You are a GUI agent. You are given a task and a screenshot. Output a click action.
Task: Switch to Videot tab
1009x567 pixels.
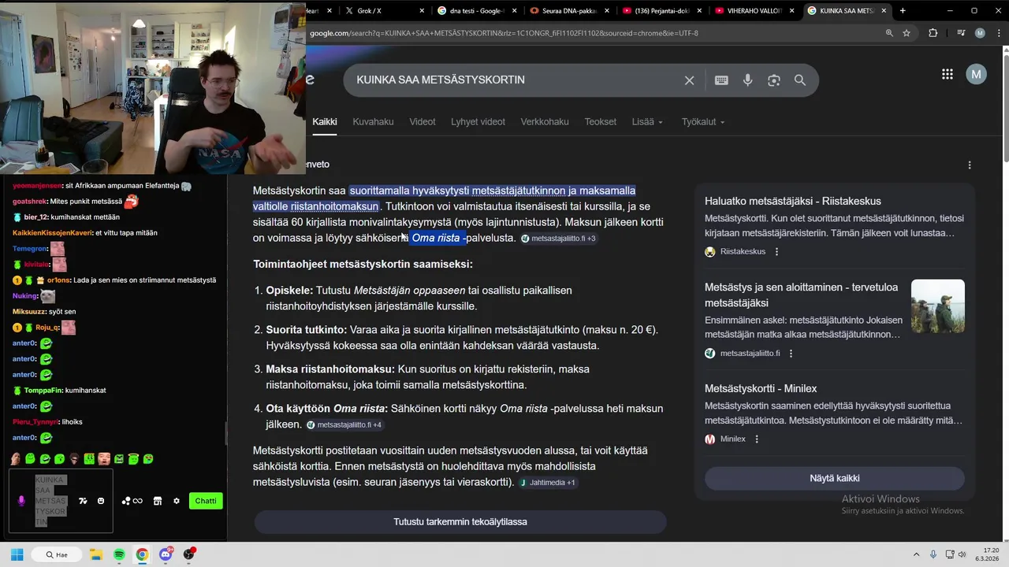click(x=423, y=122)
